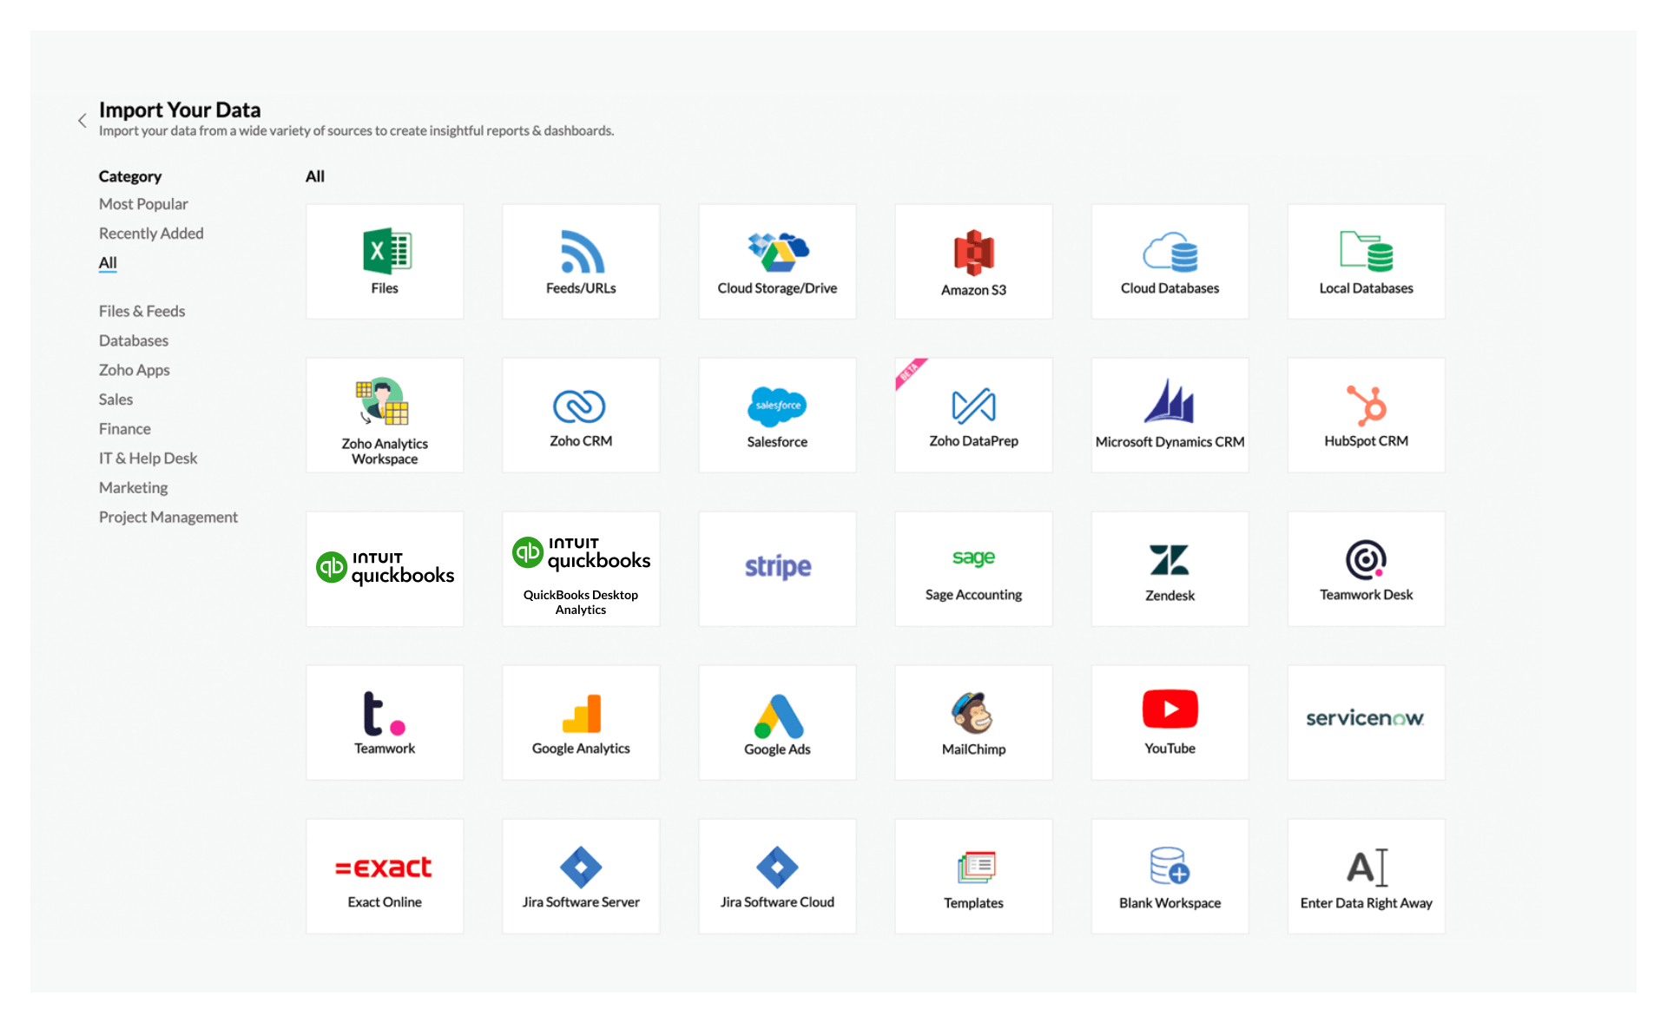Screen dimensions: 1667x1023
Task: Go back using the left chevron
Action: click(82, 121)
